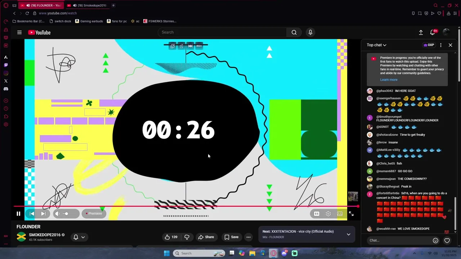Open History clock icon in Opera sidebar

(x=6, y=109)
